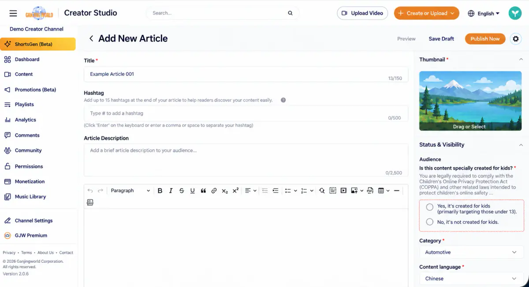Click the hashtag help question mark icon
This screenshot has height=287, width=529.
(283, 100)
